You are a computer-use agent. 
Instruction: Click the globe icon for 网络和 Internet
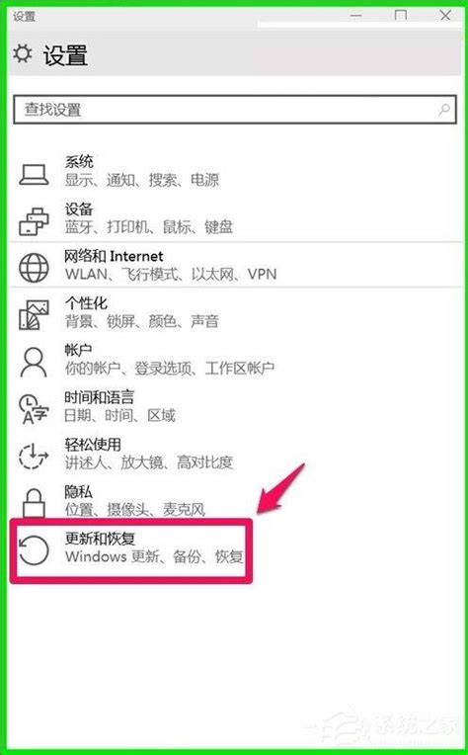(x=34, y=268)
